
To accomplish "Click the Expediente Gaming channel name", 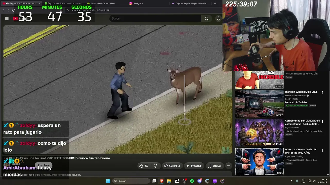I will [294, 156].
